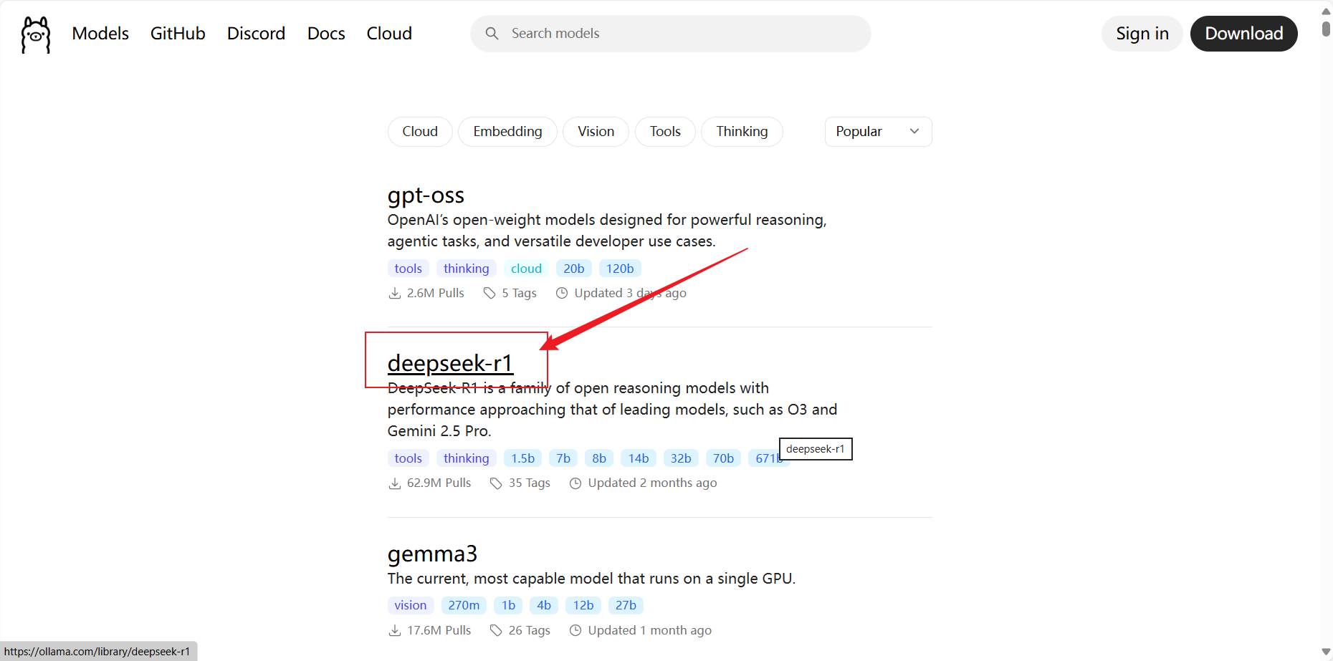Filter by the Tools category pill
Screen dimensions: 1333x661
665,132
